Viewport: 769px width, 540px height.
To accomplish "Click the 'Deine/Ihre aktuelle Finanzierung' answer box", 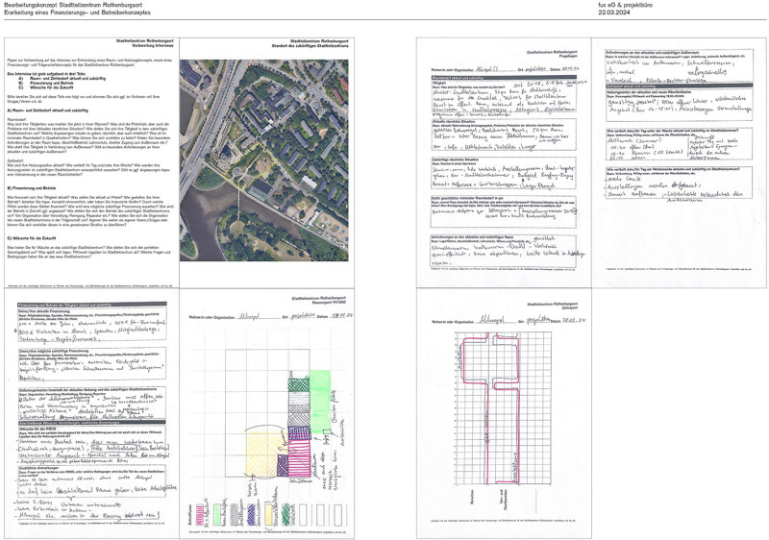I will [x=91, y=325].
